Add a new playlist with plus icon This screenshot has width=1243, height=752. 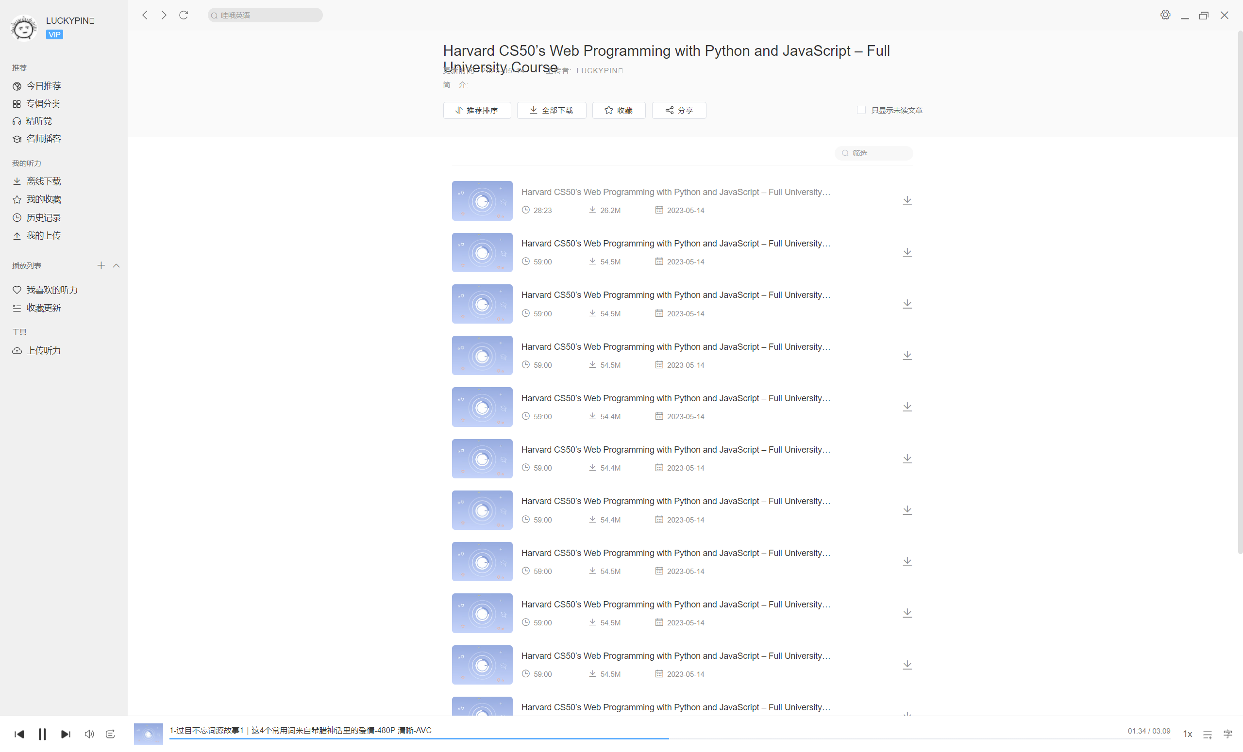click(101, 265)
